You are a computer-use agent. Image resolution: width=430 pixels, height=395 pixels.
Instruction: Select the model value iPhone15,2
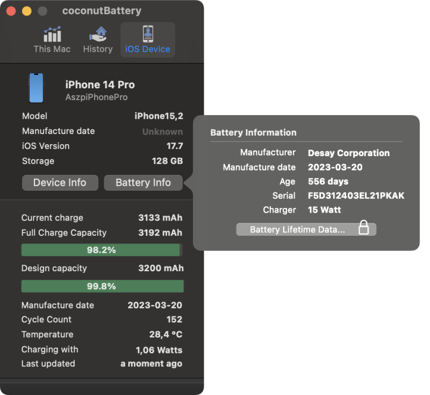tap(159, 116)
